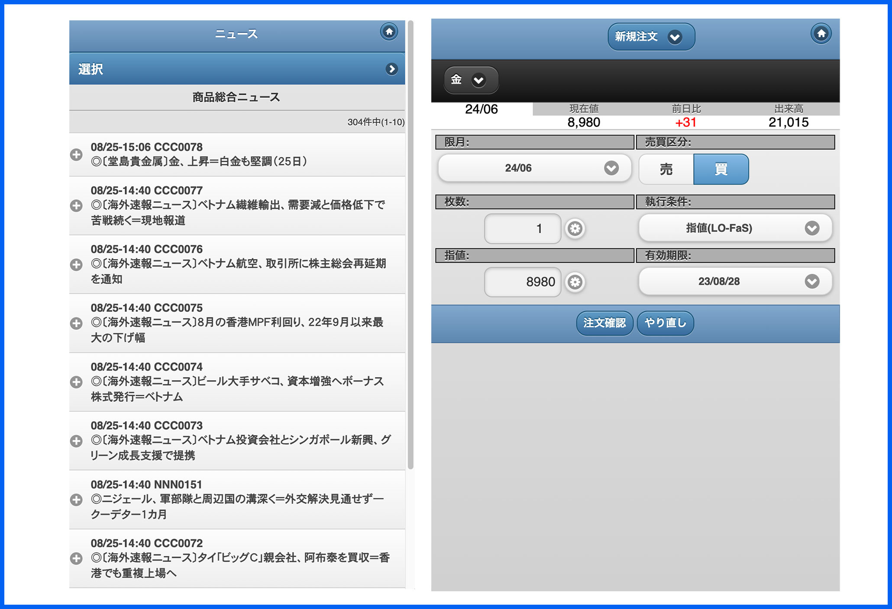Open headline タイ「ビッグC」親会社

(240, 565)
